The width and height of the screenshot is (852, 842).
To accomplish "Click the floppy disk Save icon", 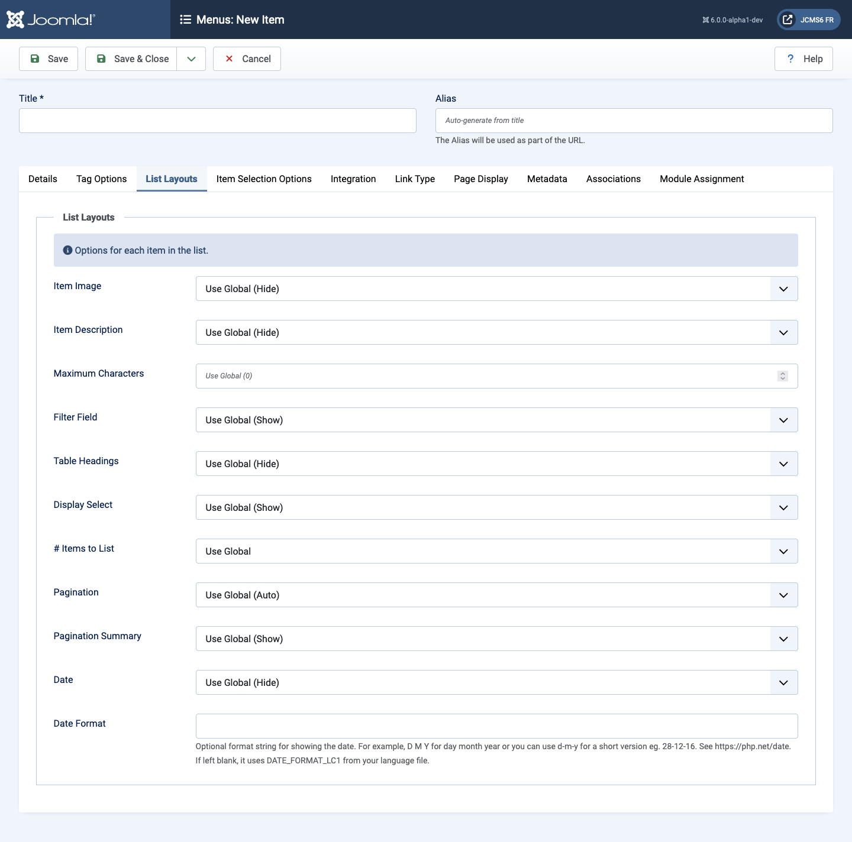I will point(35,59).
